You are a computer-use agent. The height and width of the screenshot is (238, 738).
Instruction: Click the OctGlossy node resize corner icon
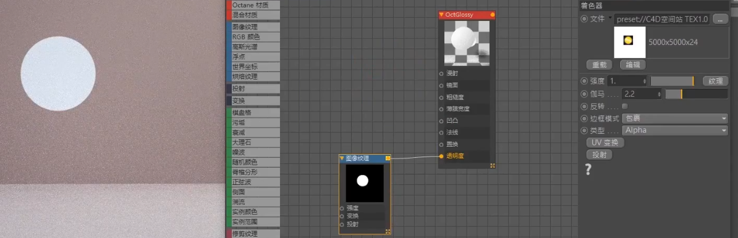pyautogui.click(x=493, y=166)
